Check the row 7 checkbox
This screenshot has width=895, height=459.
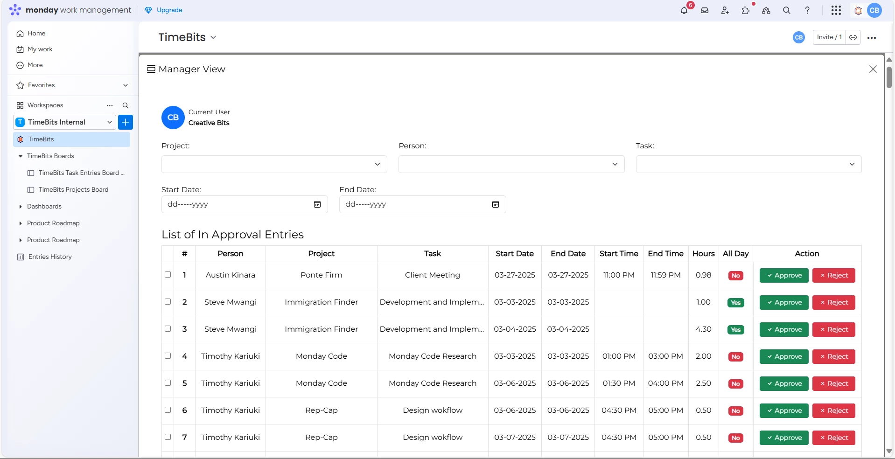tap(168, 437)
